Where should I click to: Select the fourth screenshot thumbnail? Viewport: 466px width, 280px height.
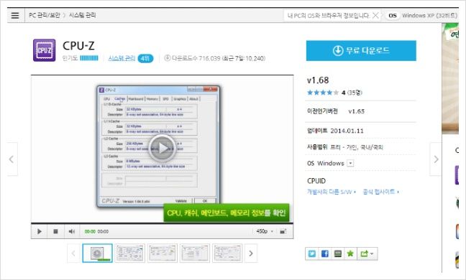point(195,253)
